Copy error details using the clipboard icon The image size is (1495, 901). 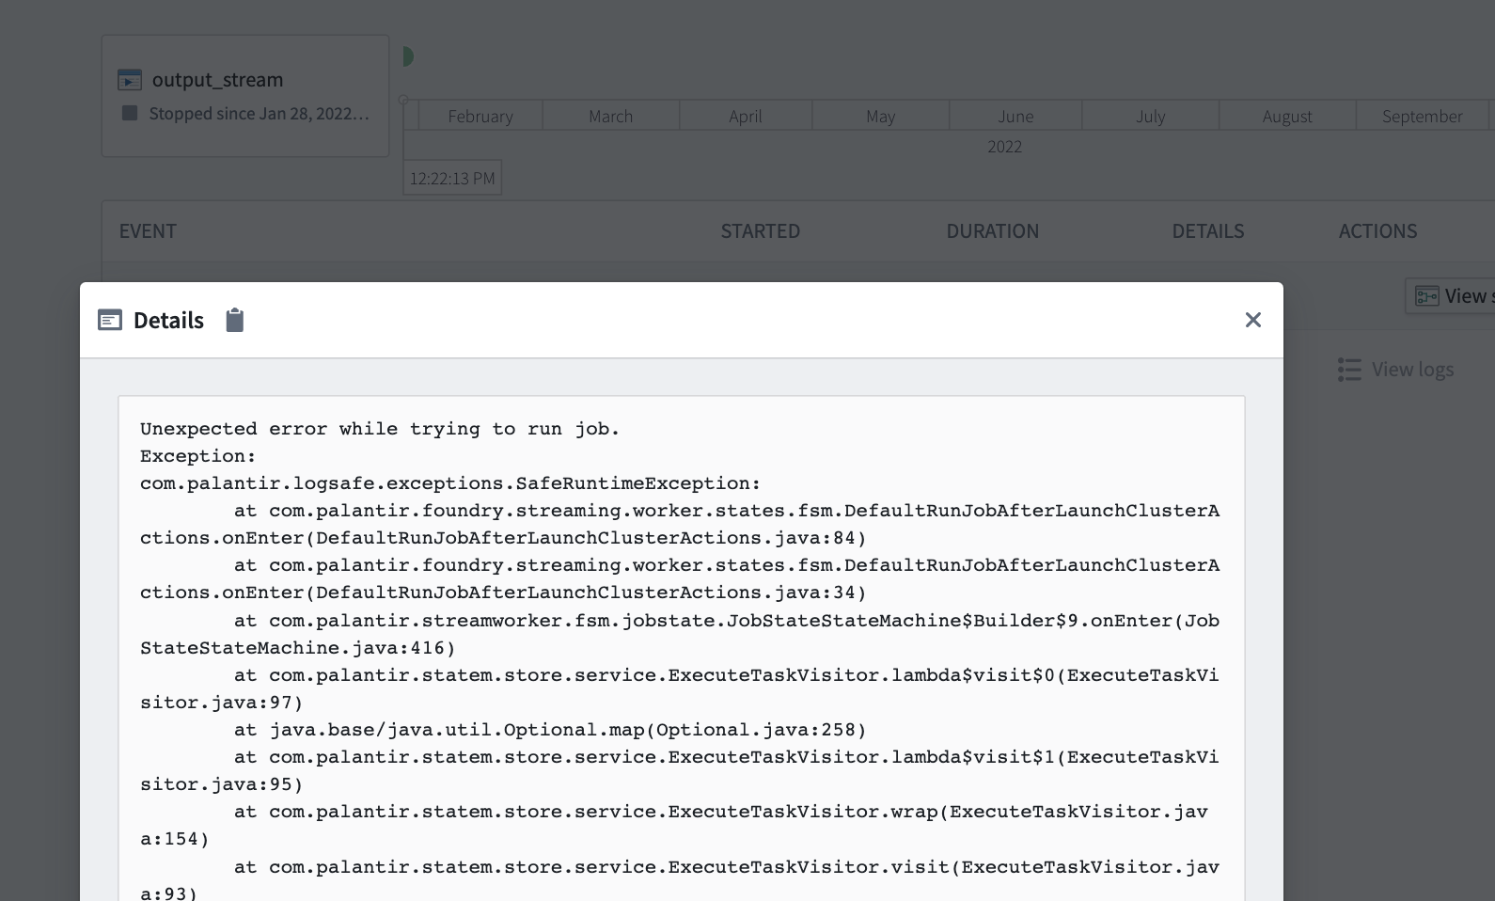235,321
